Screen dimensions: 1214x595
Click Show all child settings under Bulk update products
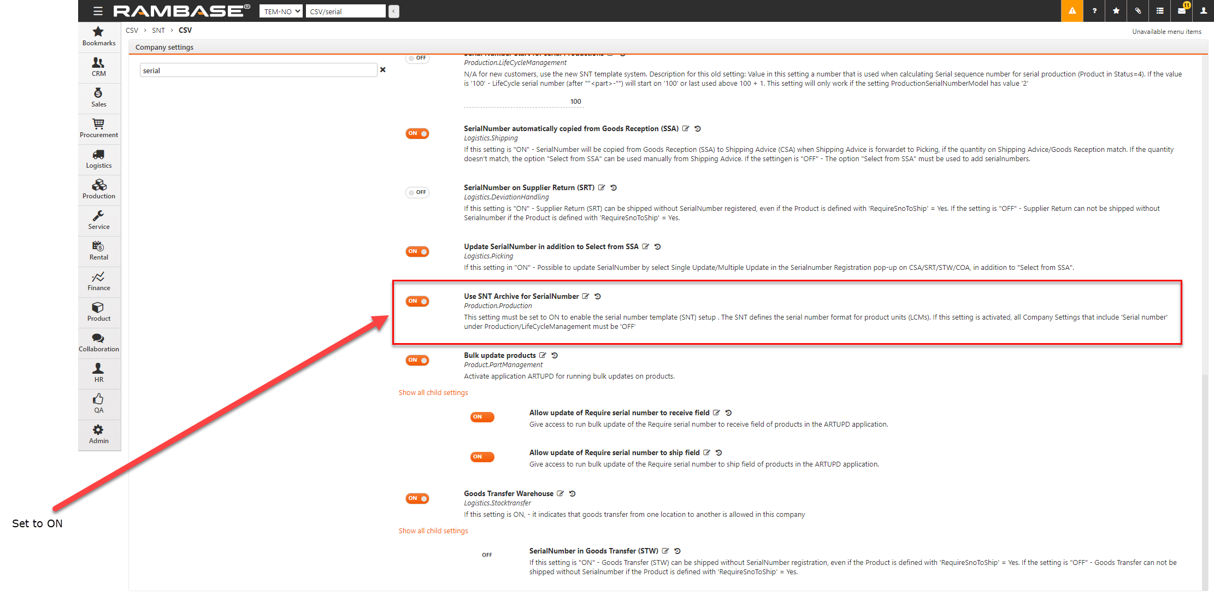tap(433, 393)
